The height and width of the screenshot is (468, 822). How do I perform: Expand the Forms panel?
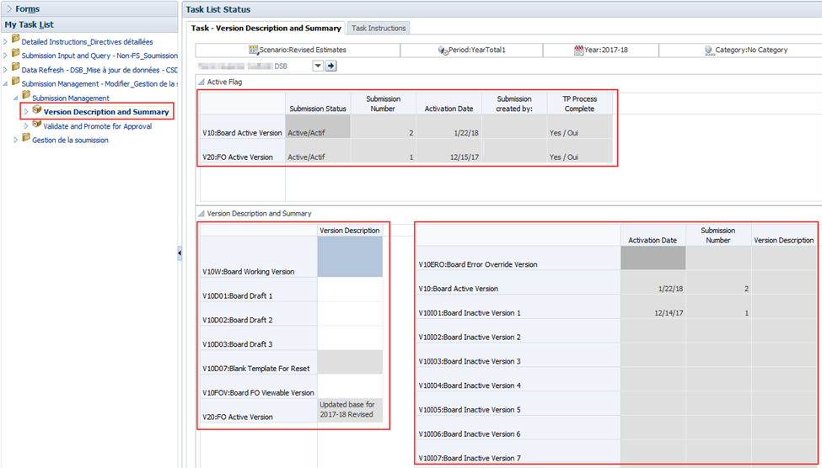click(x=8, y=9)
